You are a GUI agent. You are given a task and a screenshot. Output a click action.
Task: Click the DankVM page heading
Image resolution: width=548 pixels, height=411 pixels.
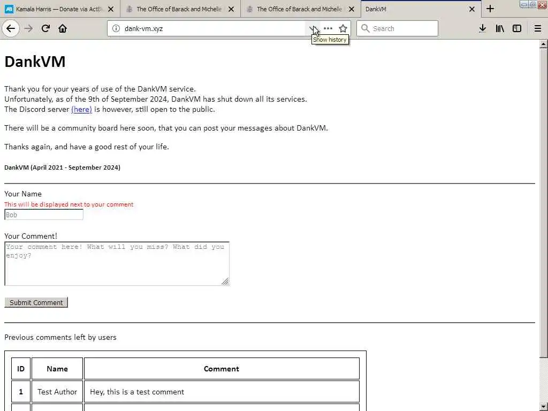[35, 62]
